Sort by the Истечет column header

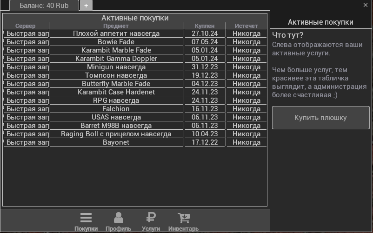tap(246, 26)
